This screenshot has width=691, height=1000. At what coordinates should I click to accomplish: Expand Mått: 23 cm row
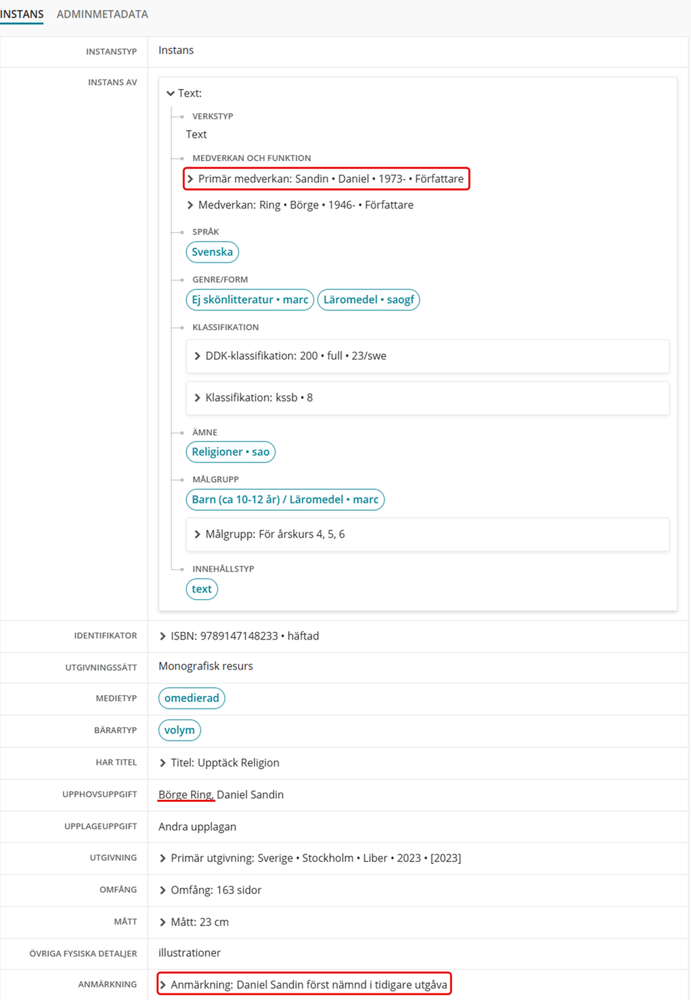click(163, 922)
